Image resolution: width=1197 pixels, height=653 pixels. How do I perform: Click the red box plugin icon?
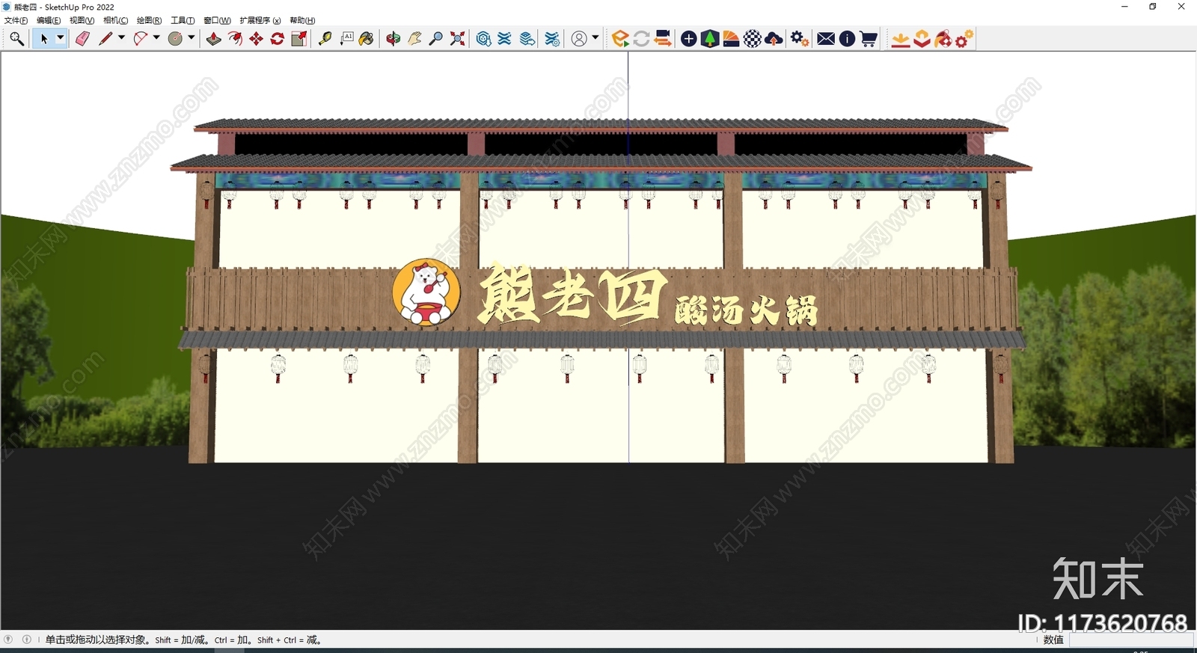pos(922,39)
